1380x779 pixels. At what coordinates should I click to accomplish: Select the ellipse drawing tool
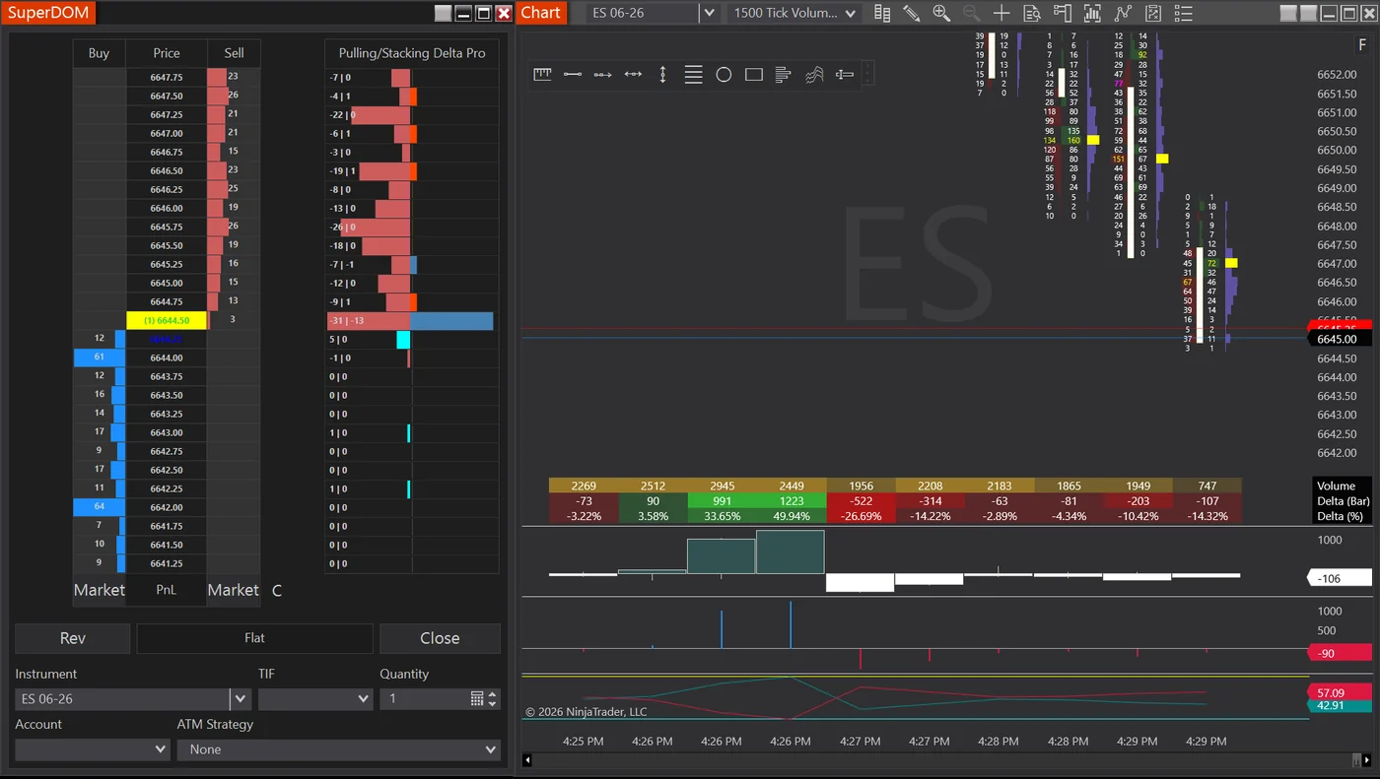[724, 74]
